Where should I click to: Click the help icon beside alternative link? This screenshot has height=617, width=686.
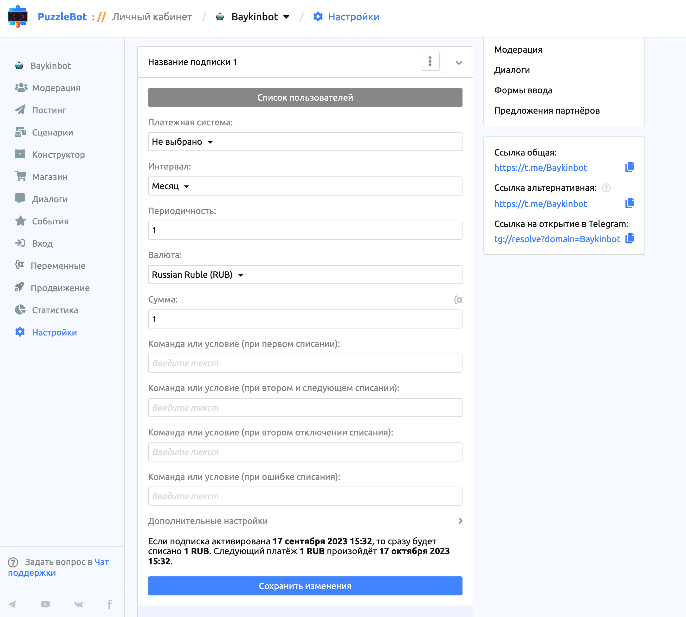[x=606, y=188]
